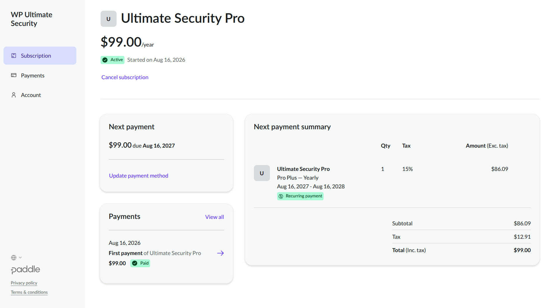Click the 'Aug 16, 2026' payment date
Viewport: 548px width, 308px height.
click(124, 243)
